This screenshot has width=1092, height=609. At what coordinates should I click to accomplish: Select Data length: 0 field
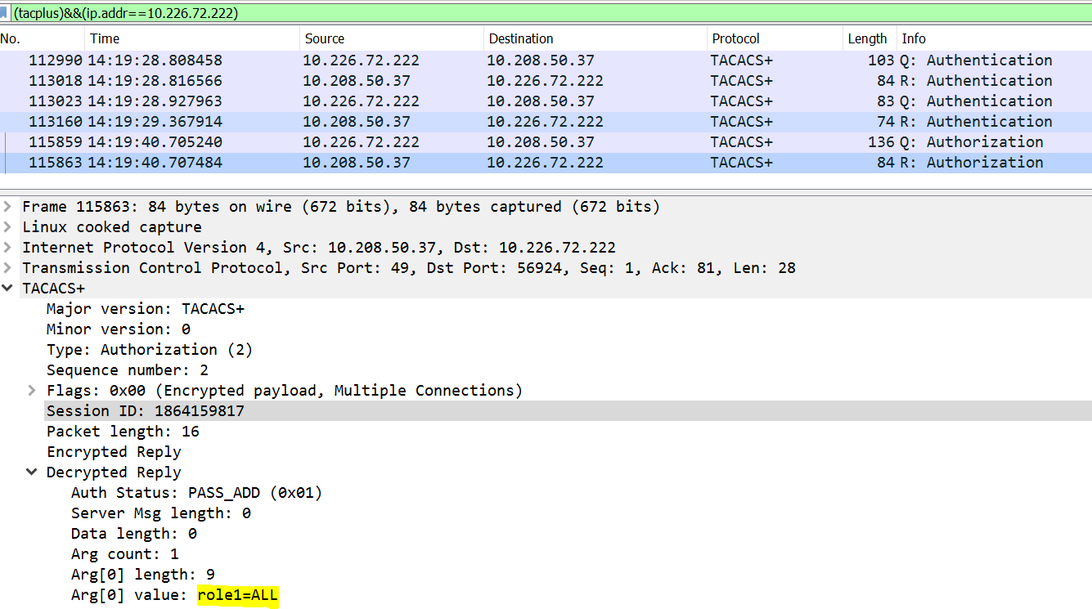tap(134, 534)
